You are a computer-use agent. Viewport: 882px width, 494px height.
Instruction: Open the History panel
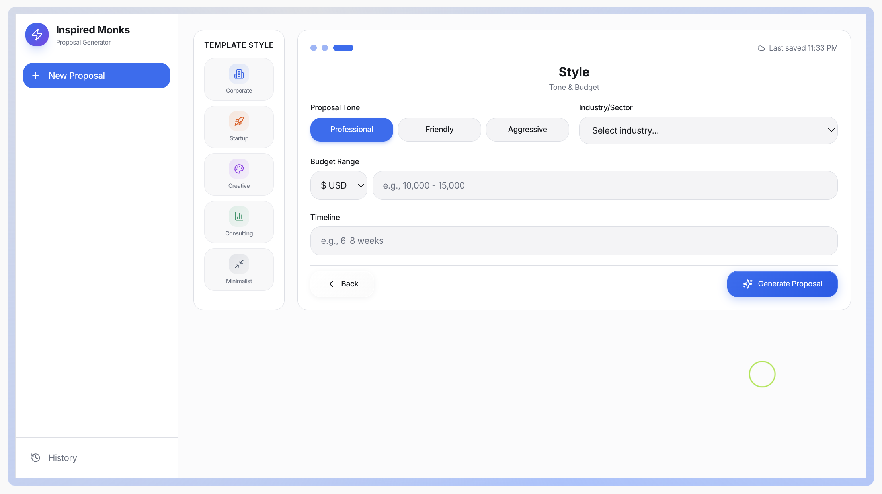[62, 458]
